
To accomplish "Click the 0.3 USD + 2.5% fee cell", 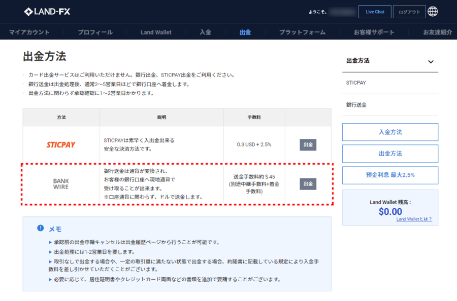I will (x=254, y=144).
